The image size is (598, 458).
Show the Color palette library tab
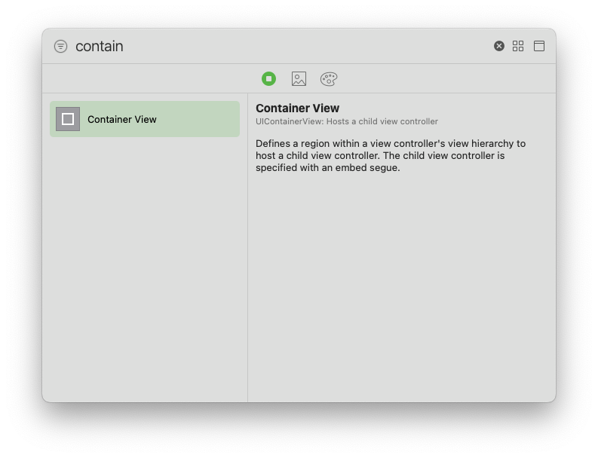tap(329, 79)
